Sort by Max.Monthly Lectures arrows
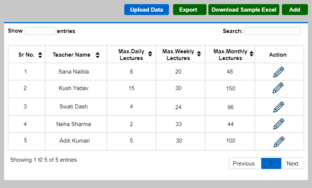 pyautogui.click(x=252, y=54)
